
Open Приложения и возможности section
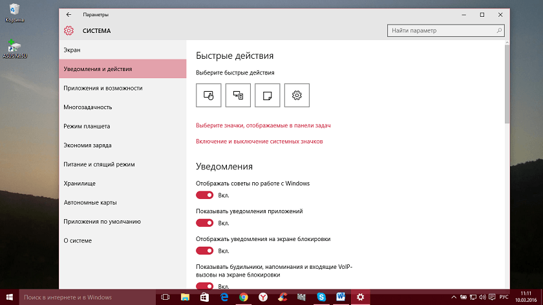pos(123,88)
